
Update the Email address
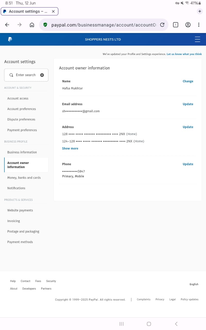pyautogui.click(x=188, y=104)
